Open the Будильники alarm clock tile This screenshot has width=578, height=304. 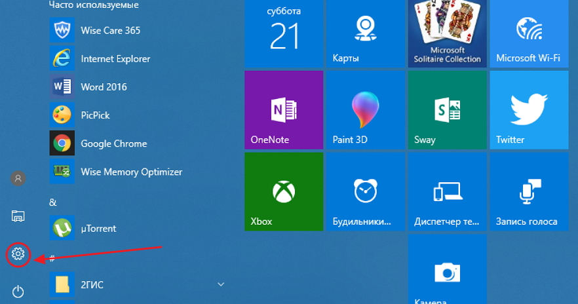(366, 192)
